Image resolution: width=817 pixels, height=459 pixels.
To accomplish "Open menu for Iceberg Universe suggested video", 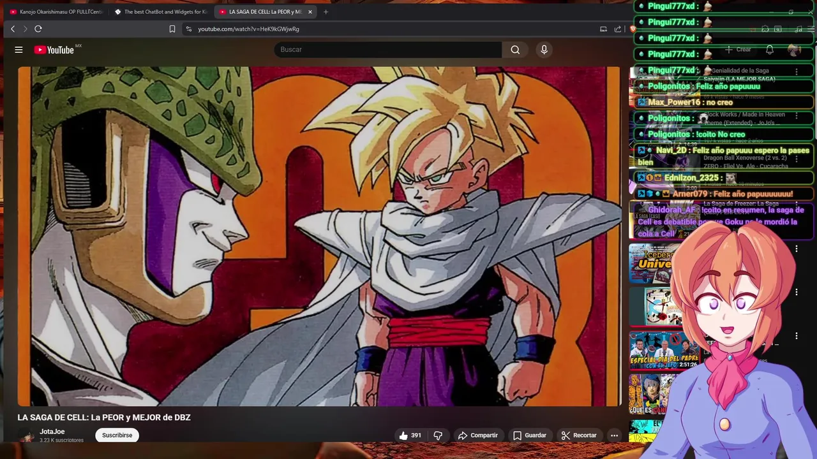I will pyautogui.click(x=797, y=249).
